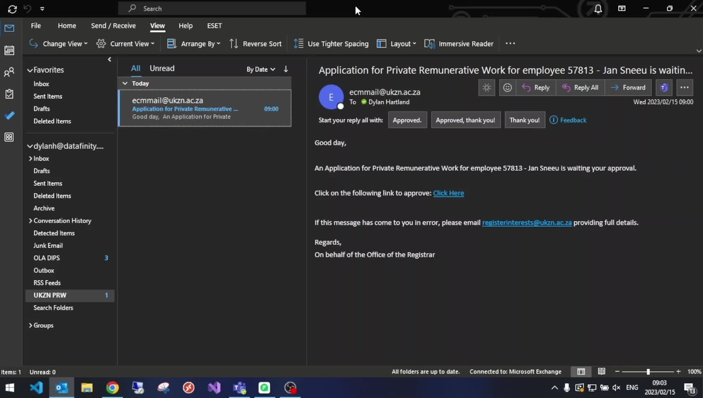703x398 pixels.
Task: Open ribbon overflow ellipsis
Action: 510,43
